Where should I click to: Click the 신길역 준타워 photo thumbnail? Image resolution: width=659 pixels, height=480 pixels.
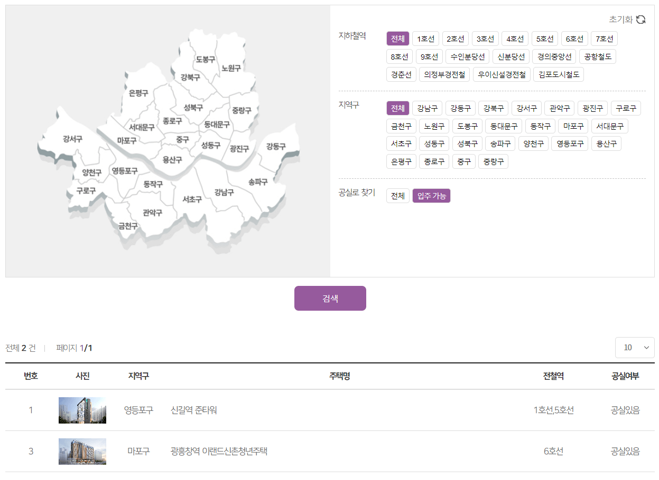pos(82,410)
